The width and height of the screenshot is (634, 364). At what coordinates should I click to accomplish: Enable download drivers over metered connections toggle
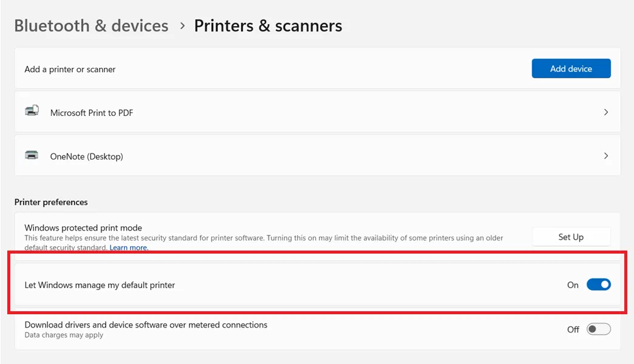point(598,329)
